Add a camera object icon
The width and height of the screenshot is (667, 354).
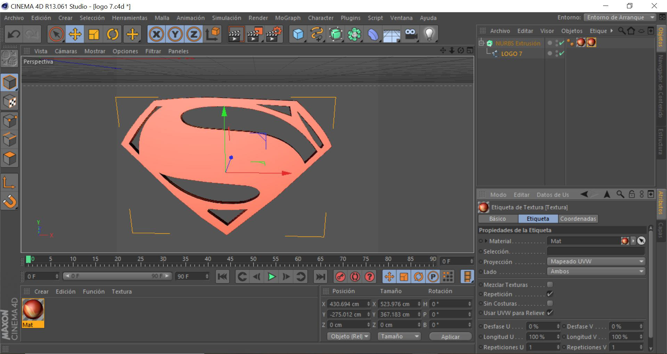coord(411,34)
